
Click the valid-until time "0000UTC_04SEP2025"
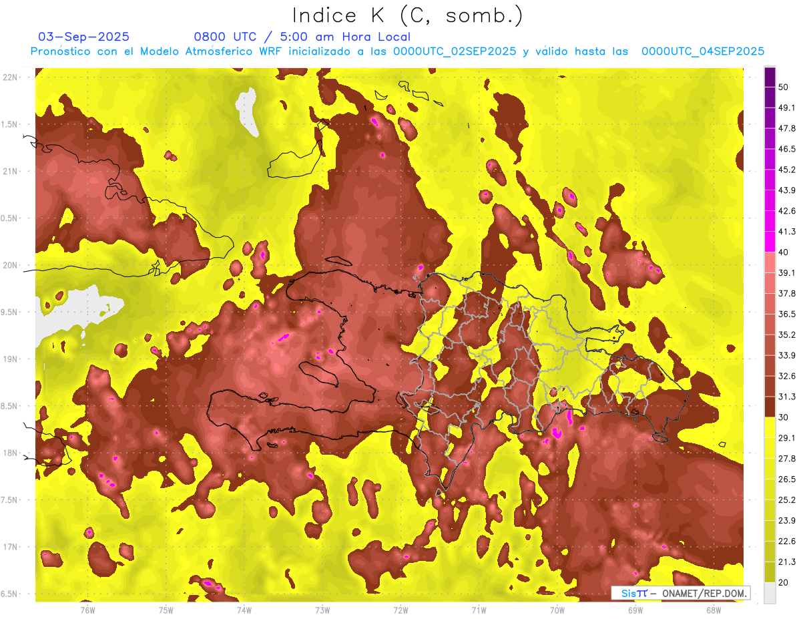[703, 51]
